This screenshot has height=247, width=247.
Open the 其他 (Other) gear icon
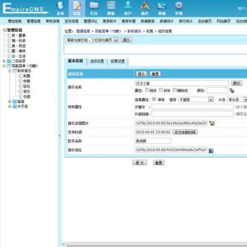coord(179,5)
